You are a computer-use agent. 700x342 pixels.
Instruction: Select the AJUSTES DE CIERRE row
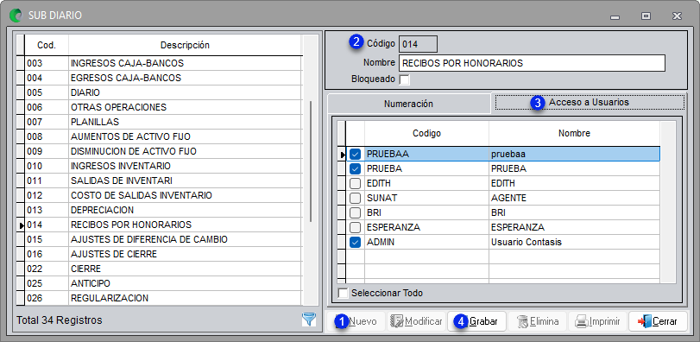163,254
